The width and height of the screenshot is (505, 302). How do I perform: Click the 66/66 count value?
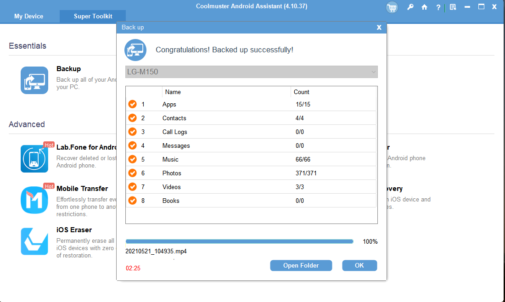point(303,159)
